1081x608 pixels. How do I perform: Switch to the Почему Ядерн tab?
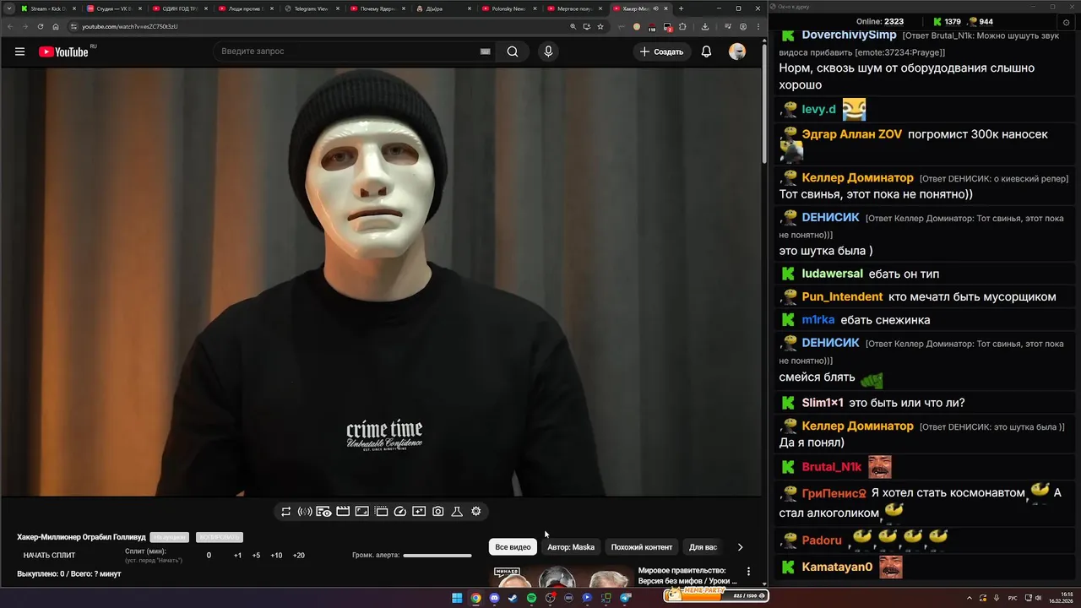(x=378, y=8)
